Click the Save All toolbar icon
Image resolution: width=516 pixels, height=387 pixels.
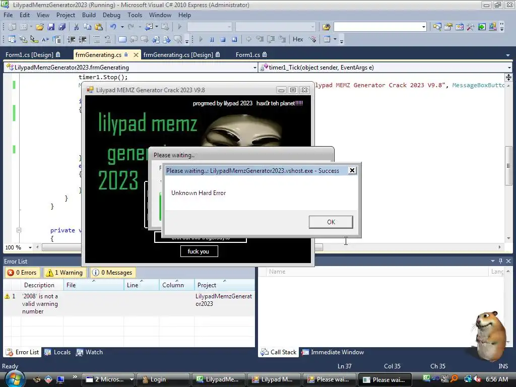(62, 27)
